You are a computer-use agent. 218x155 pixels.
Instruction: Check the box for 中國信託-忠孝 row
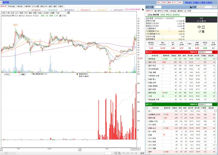147,76
